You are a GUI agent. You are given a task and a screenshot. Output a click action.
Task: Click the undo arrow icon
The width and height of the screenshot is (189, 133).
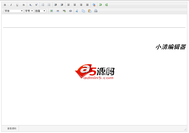[100, 5]
